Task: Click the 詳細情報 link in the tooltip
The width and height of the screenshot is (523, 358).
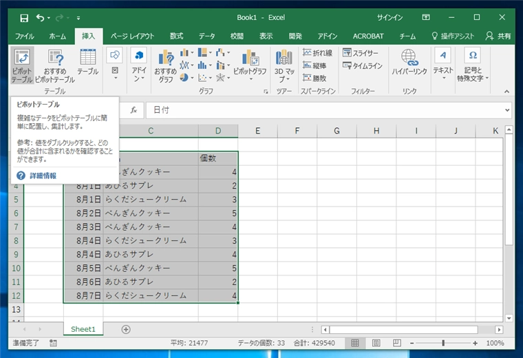Action: click(x=43, y=176)
